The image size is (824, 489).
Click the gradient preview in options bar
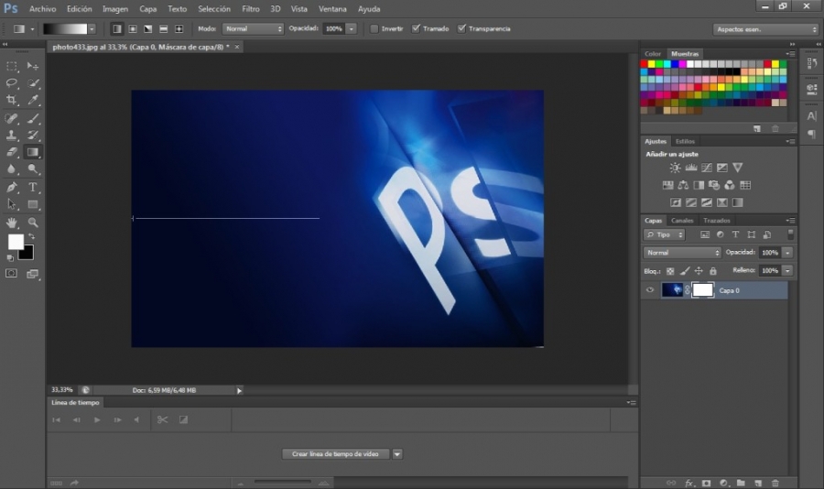click(65, 29)
